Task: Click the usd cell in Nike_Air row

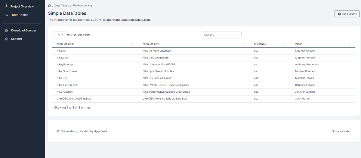Action: tap(256, 51)
